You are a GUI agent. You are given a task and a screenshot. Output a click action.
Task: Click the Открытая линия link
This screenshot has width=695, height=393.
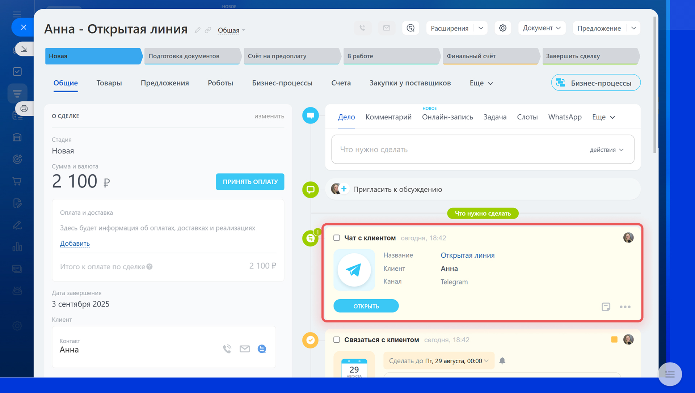[467, 255]
